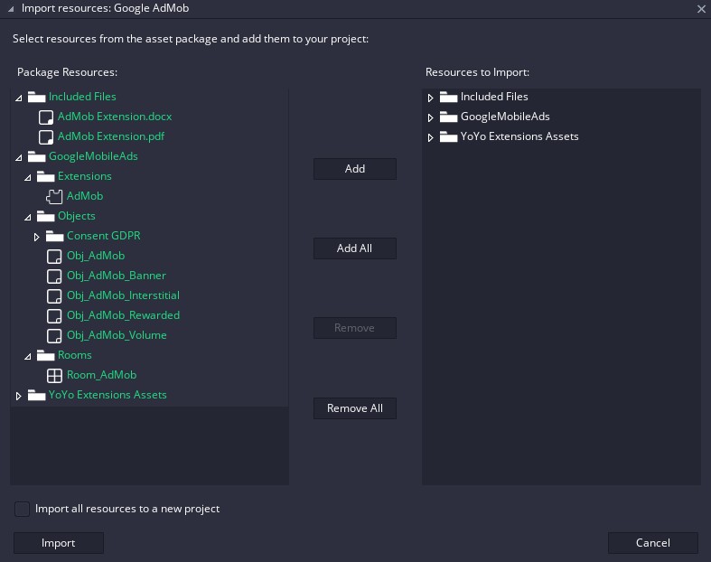Expand GoogleMobileAds in Resources to Import

pos(430,117)
